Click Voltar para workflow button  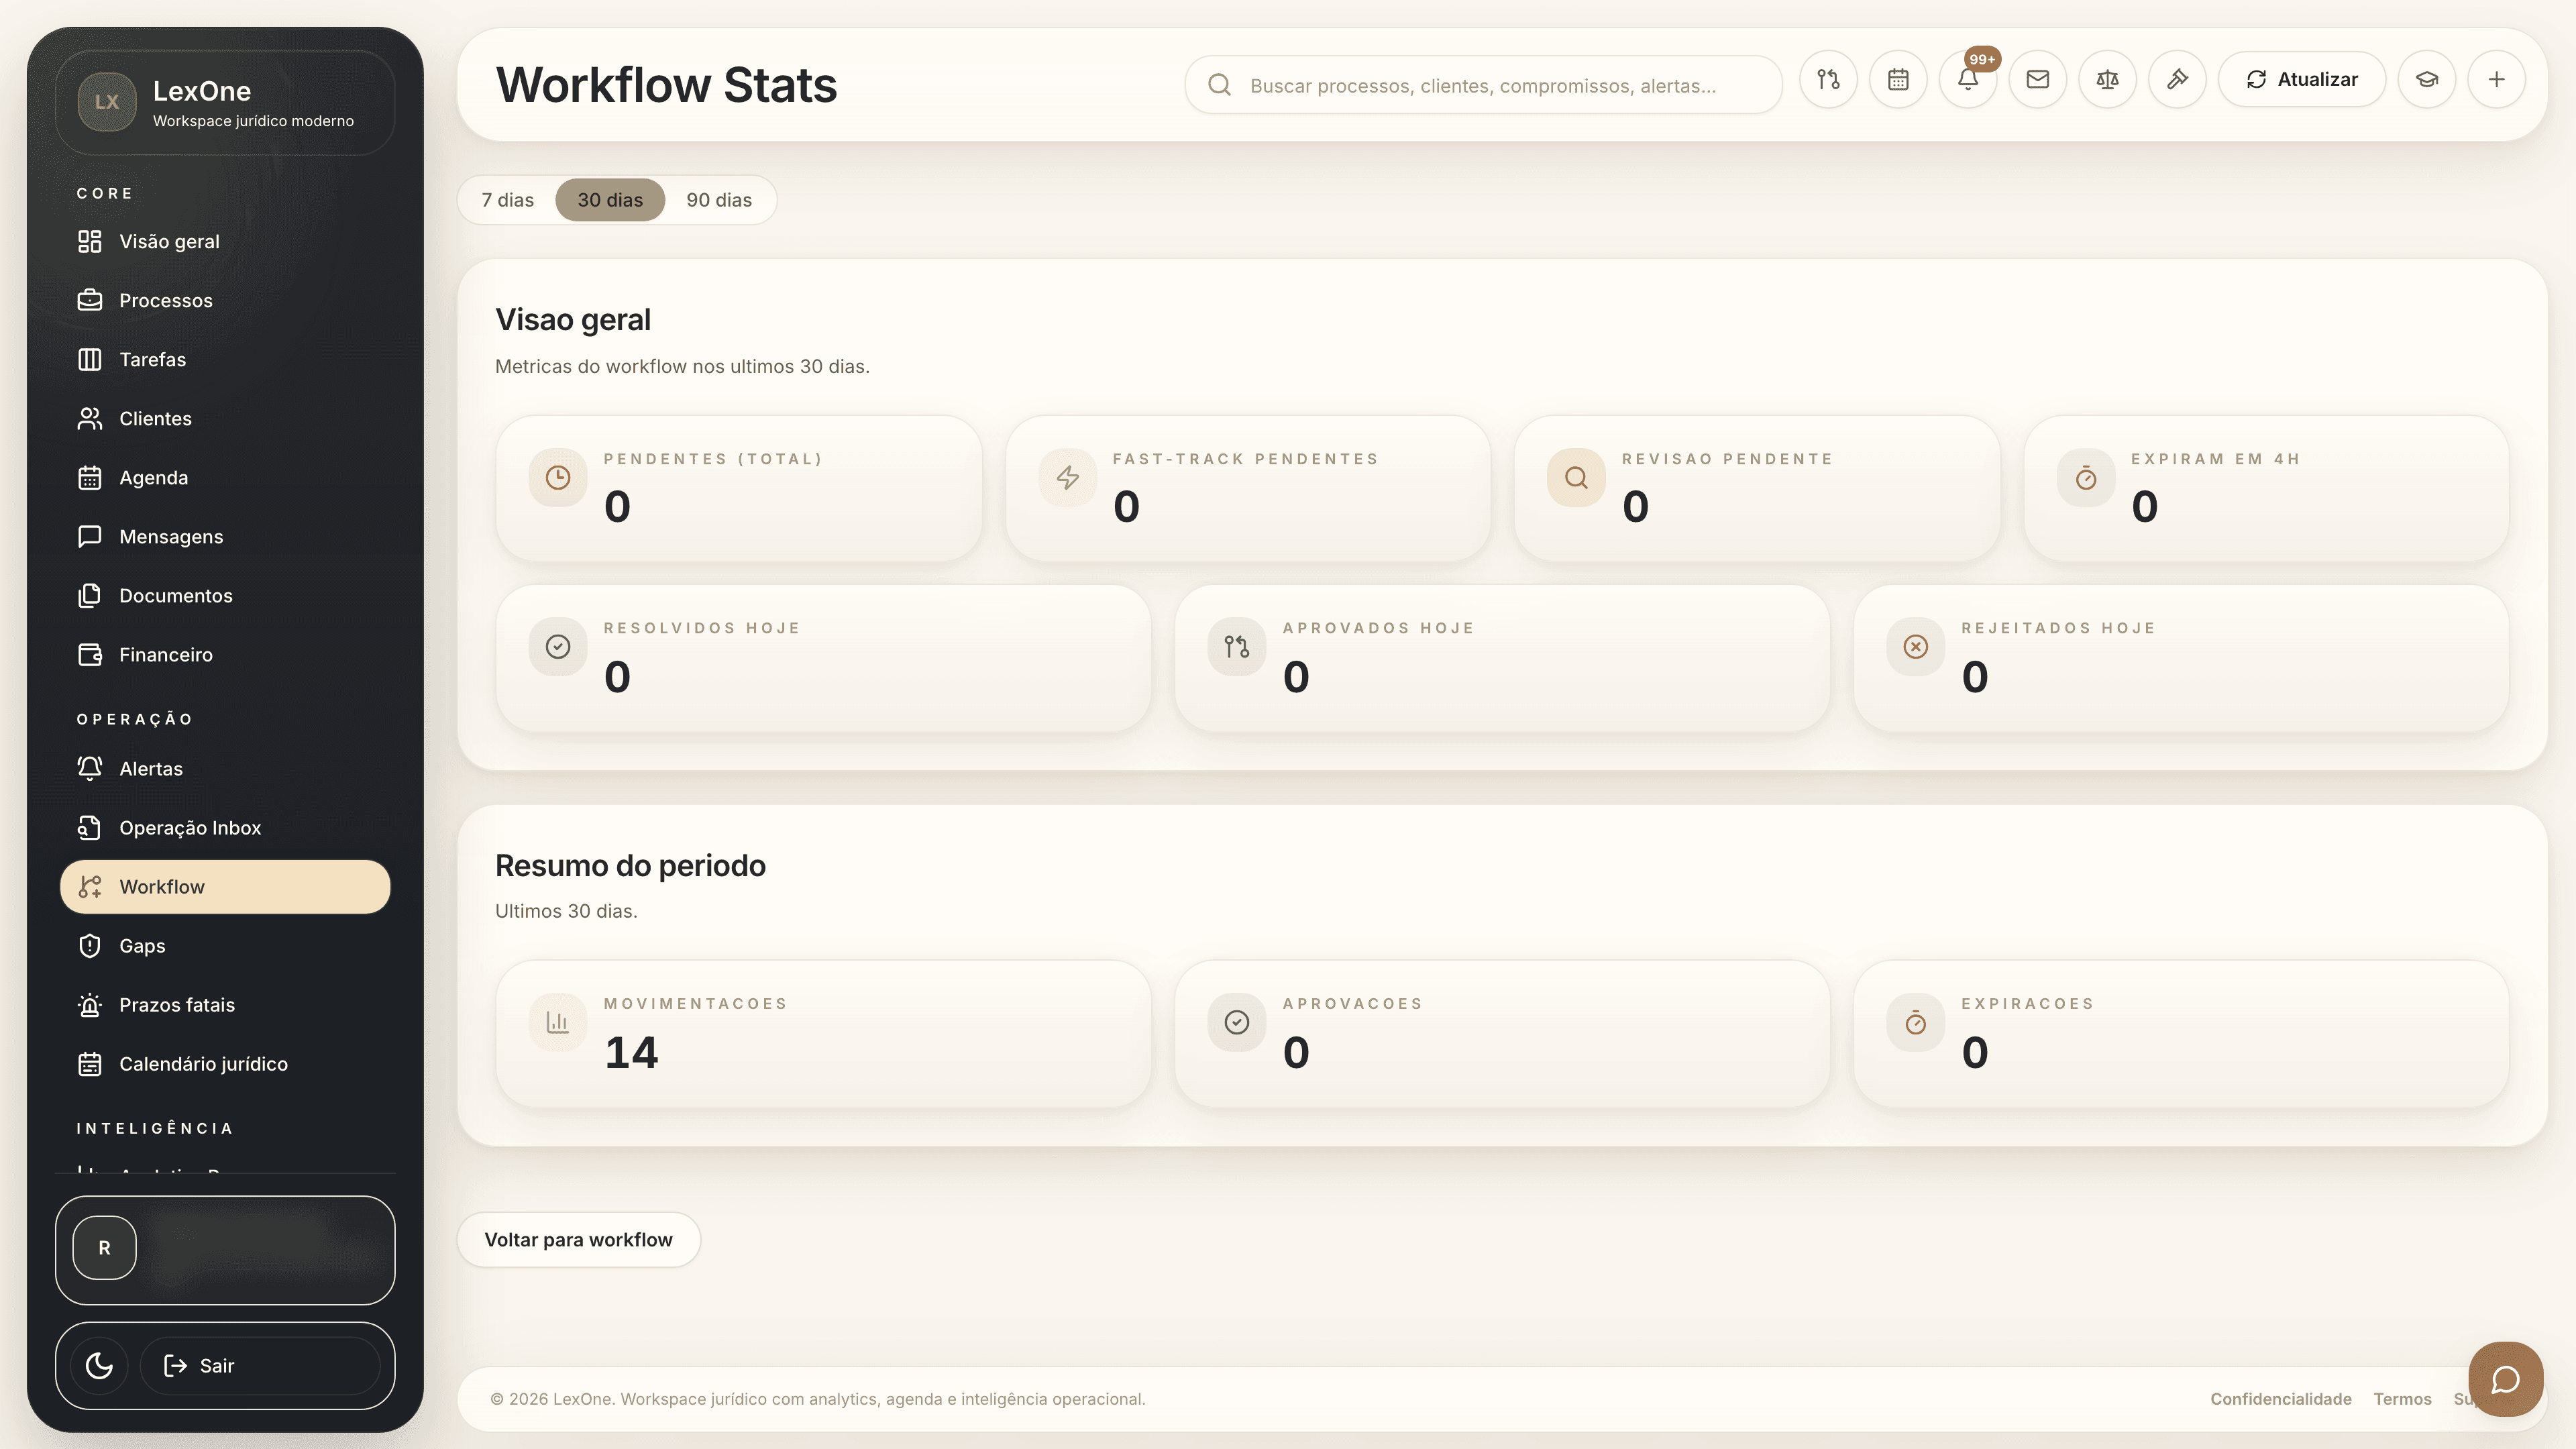[578, 1240]
